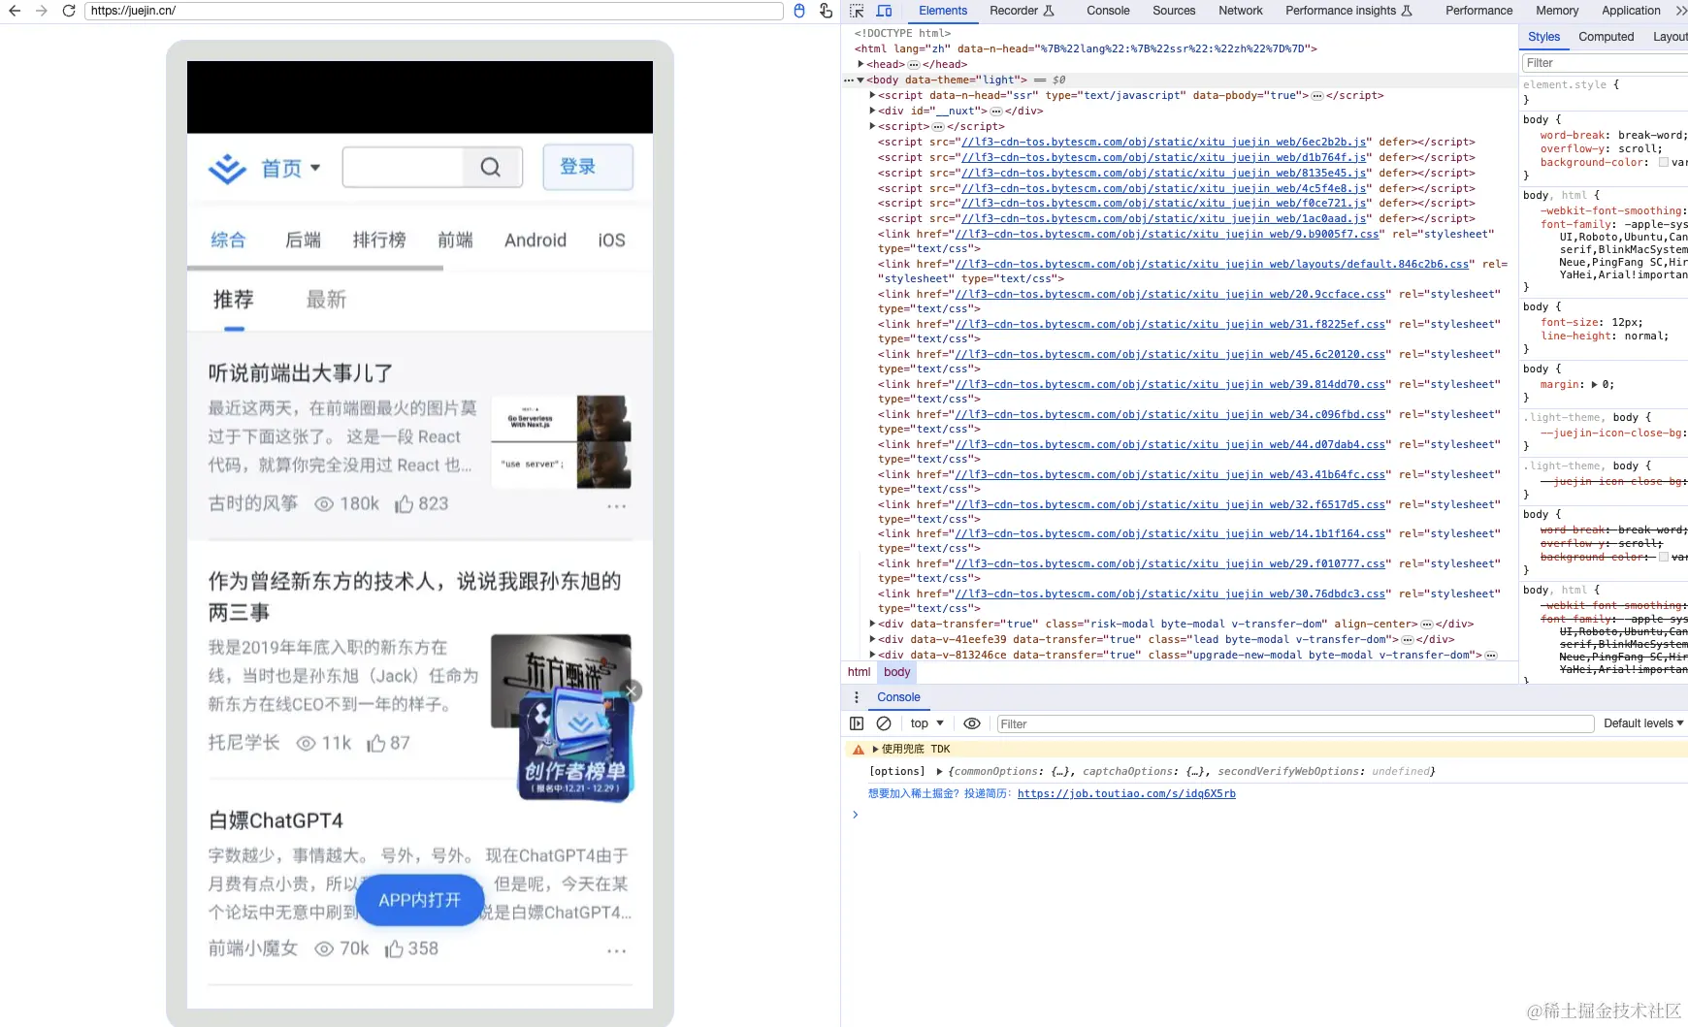Select body in the breadcrumb bar
This screenshot has height=1027, width=1688.
click(897, 672)
